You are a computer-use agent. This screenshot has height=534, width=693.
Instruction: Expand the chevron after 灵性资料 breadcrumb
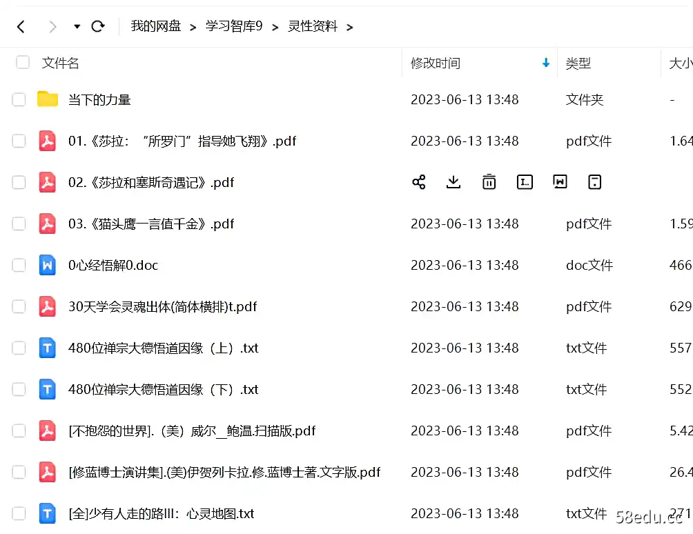pos(350,27)
